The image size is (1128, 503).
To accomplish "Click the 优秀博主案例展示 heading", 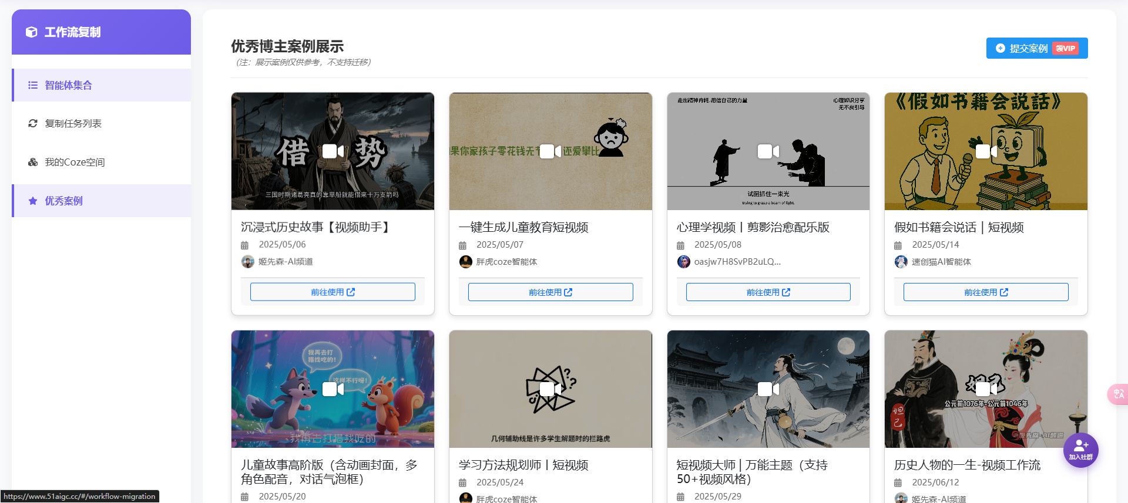I will point(287,46).
